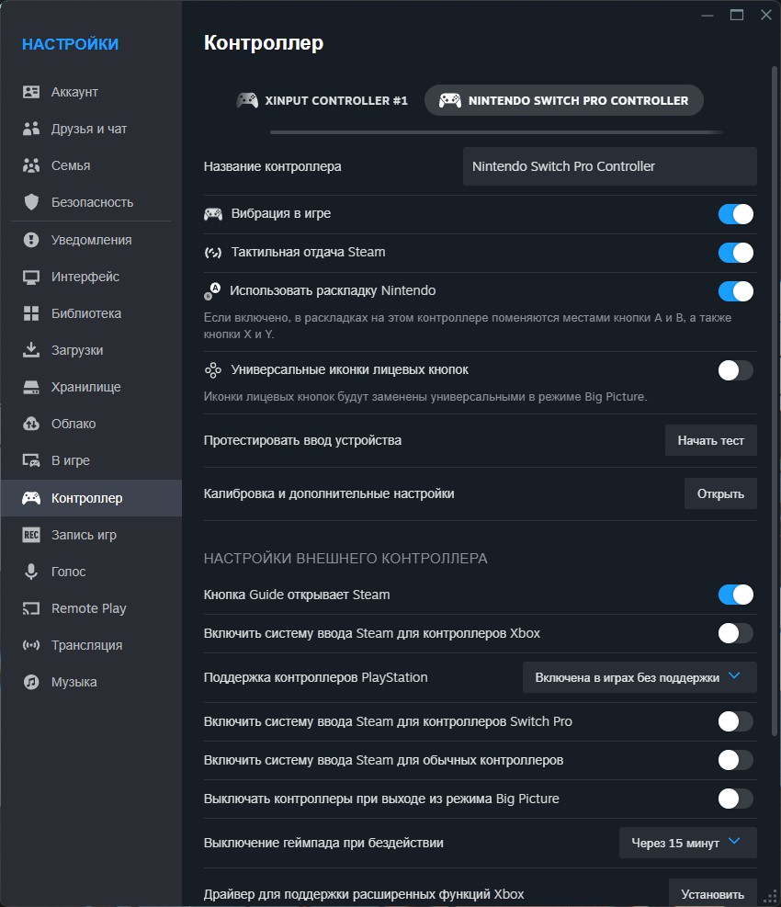
Task: Click the Steam haptic feedback icon
Action: pyautogui.click(x=213, y=252)
